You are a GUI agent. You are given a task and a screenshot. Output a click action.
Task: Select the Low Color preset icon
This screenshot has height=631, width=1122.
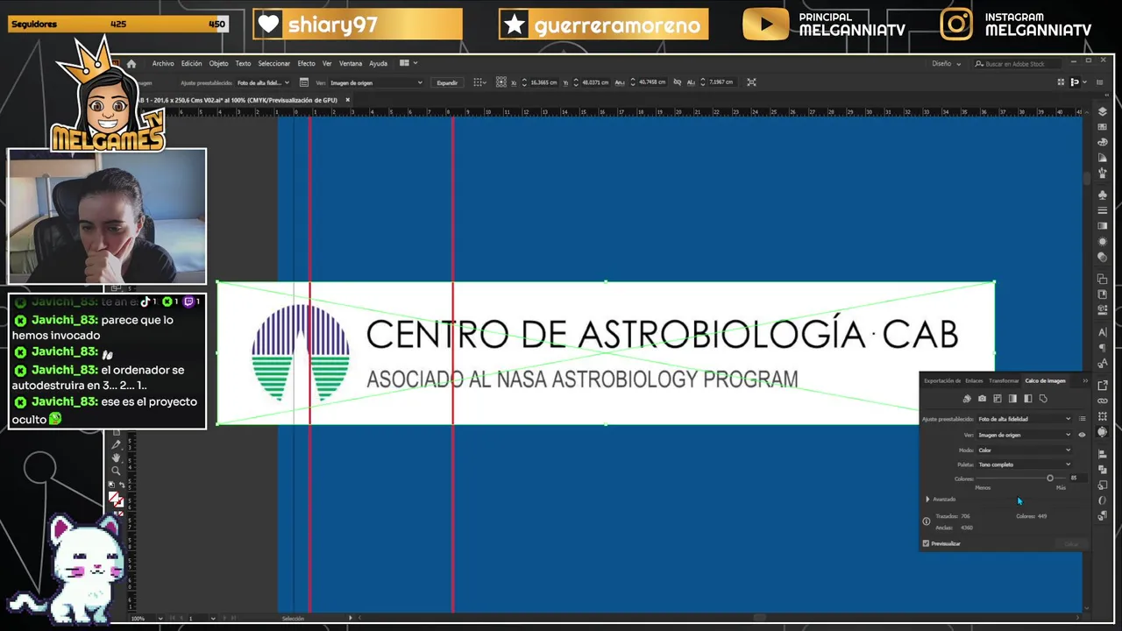998,399
